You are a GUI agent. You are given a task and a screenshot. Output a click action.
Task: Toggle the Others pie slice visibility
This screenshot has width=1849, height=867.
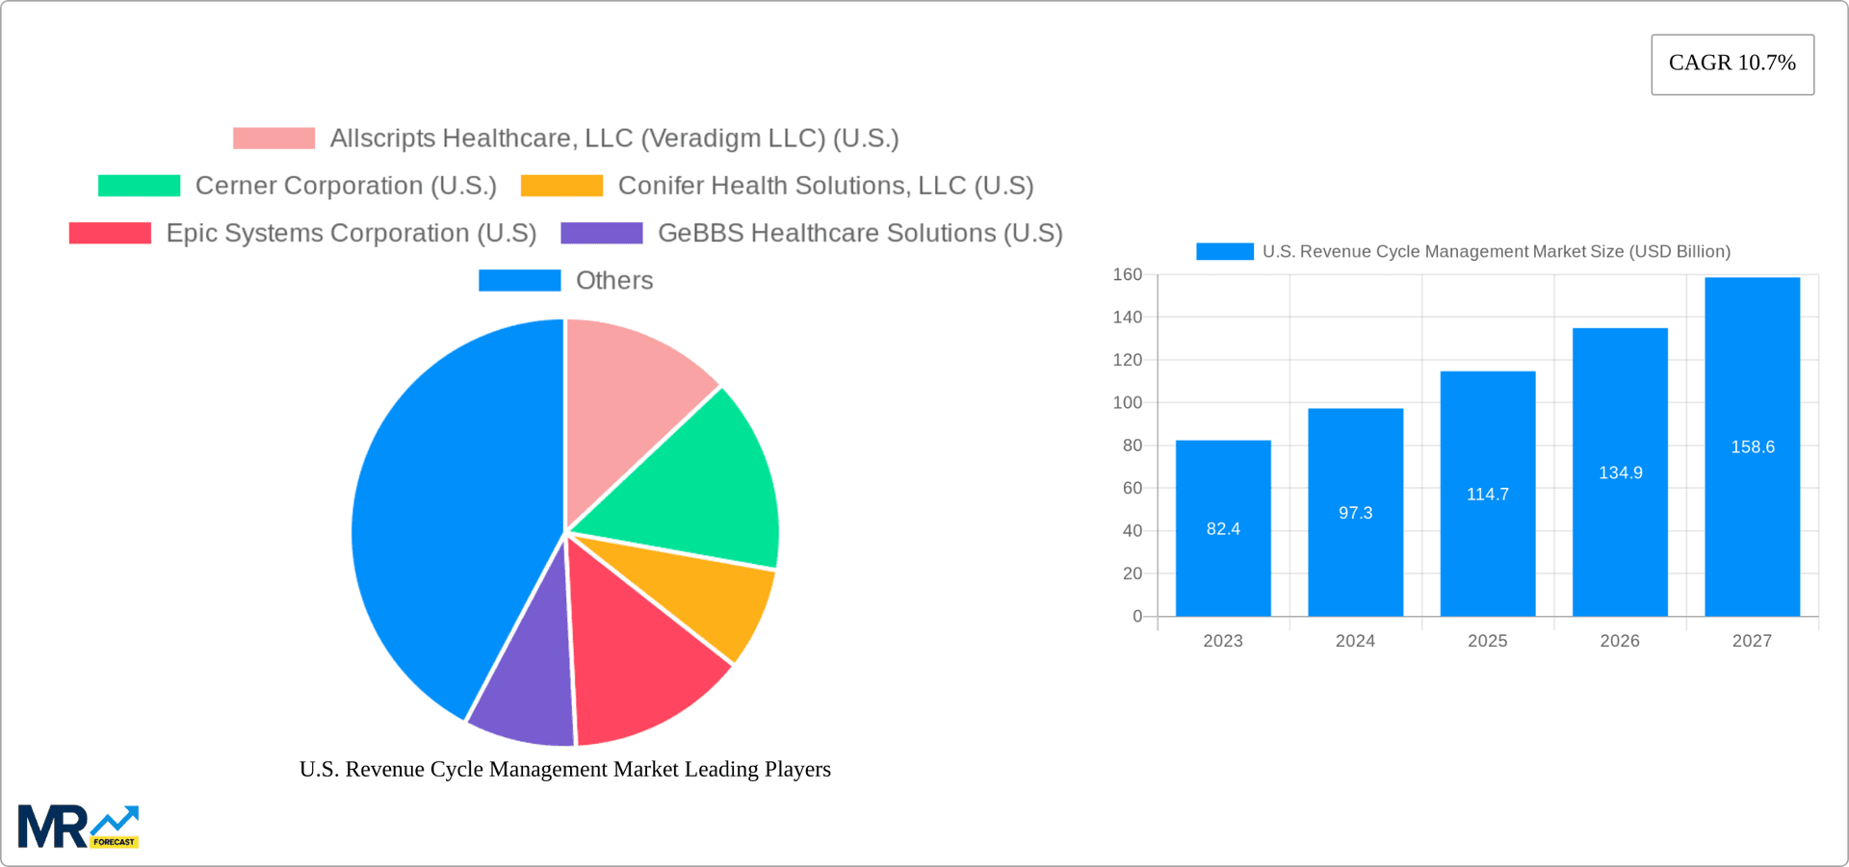520,280
